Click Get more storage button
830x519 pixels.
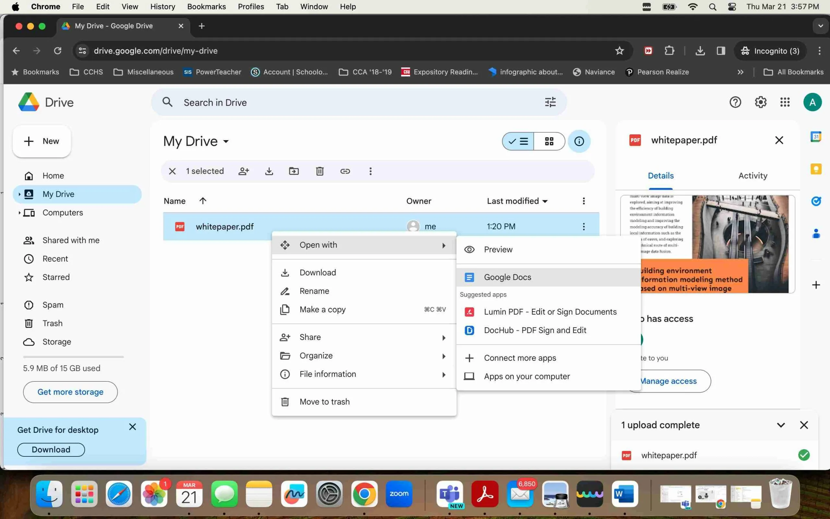[70, 392]
